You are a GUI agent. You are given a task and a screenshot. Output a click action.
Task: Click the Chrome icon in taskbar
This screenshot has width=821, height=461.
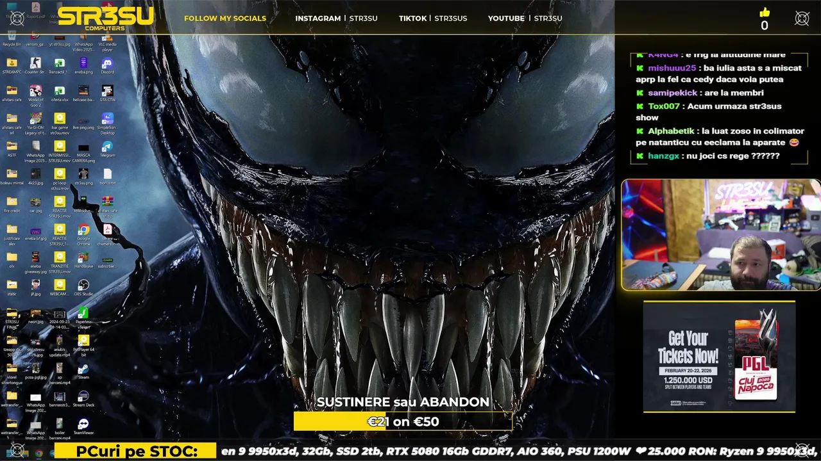click(x=38, y=453)
